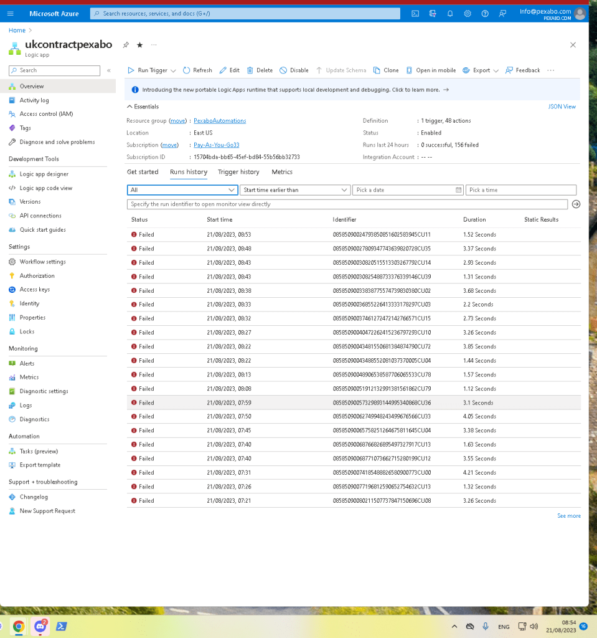Open the Pay-As-You-Go33 subscription link
597x638 pixels.
coord(217,145)
